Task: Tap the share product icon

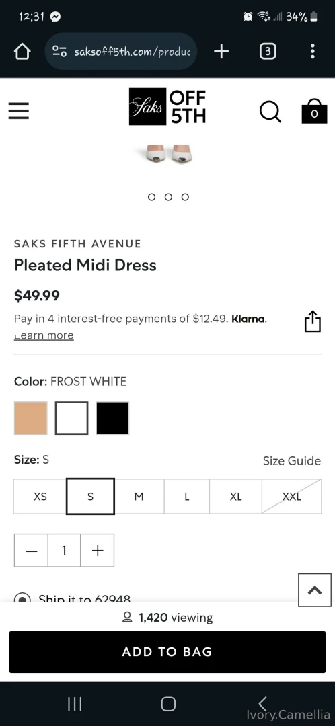Action: pyautogui.click(x=313, y=321)
